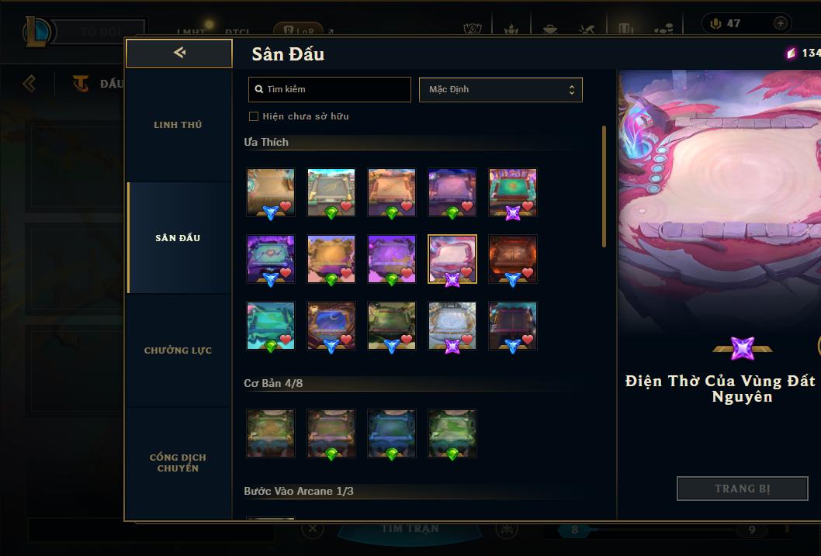821x556 pixels.
Task: Click the back arrow above the sidebar
Action: [179, 53]
